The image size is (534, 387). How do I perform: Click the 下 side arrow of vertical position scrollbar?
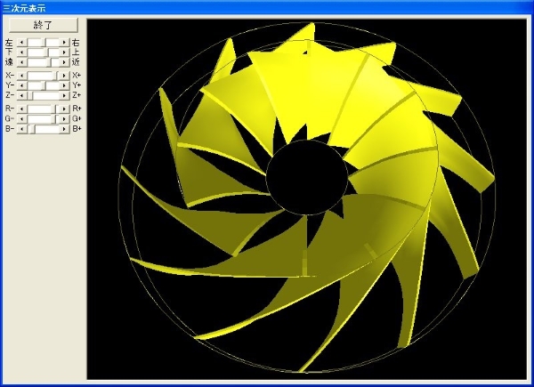(21, 52)
